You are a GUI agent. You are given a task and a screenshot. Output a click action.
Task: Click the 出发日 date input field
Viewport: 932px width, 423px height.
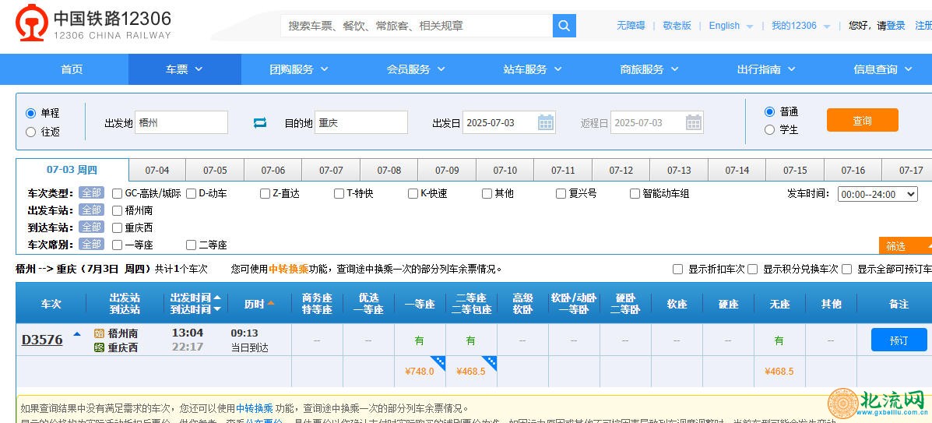(508, 122)
